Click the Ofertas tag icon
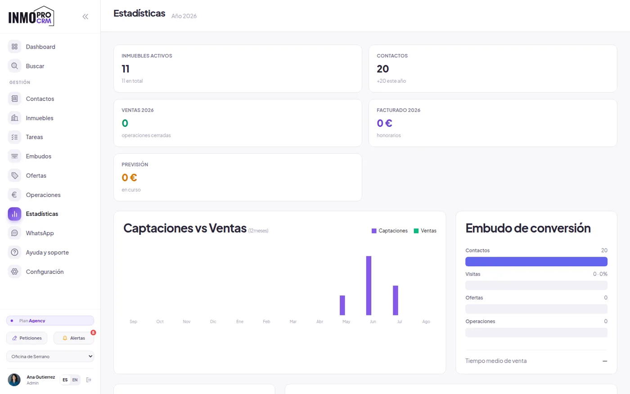Image resolution: width=630 pixels, height=394 pixels. pyautogui.click(x=14, y=176)
